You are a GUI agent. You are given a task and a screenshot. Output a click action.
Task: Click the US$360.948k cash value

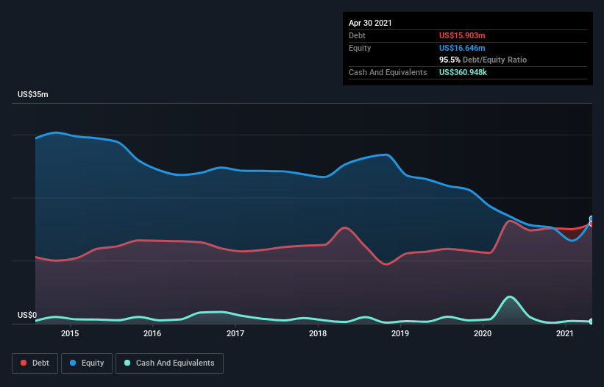(x=463, y=72)
